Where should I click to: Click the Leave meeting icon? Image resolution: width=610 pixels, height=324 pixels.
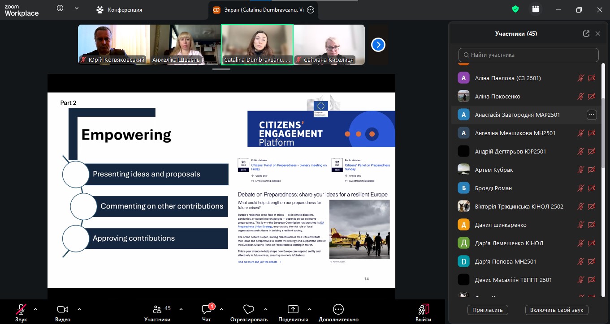(423, 309)
